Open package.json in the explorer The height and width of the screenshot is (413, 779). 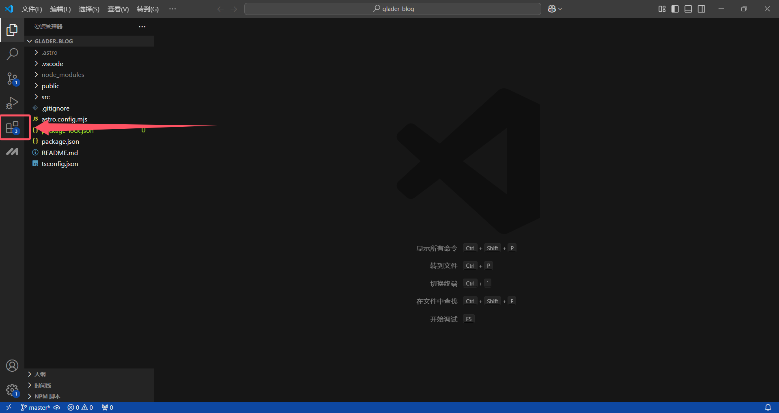click(60, 142)
